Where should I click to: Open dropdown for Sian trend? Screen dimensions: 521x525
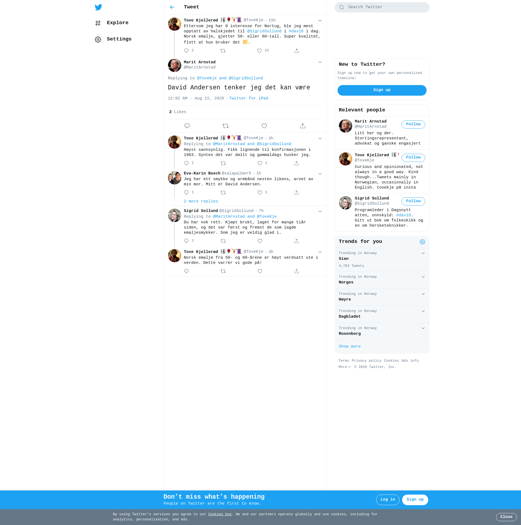(x=423, y=253)
